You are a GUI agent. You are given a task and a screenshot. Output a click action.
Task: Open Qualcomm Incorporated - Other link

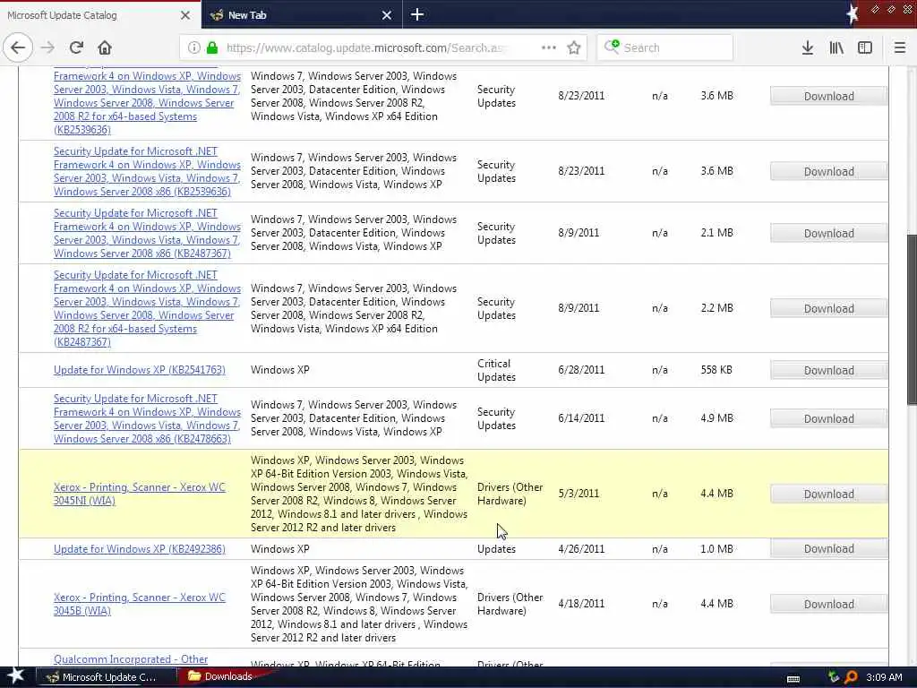131,659
